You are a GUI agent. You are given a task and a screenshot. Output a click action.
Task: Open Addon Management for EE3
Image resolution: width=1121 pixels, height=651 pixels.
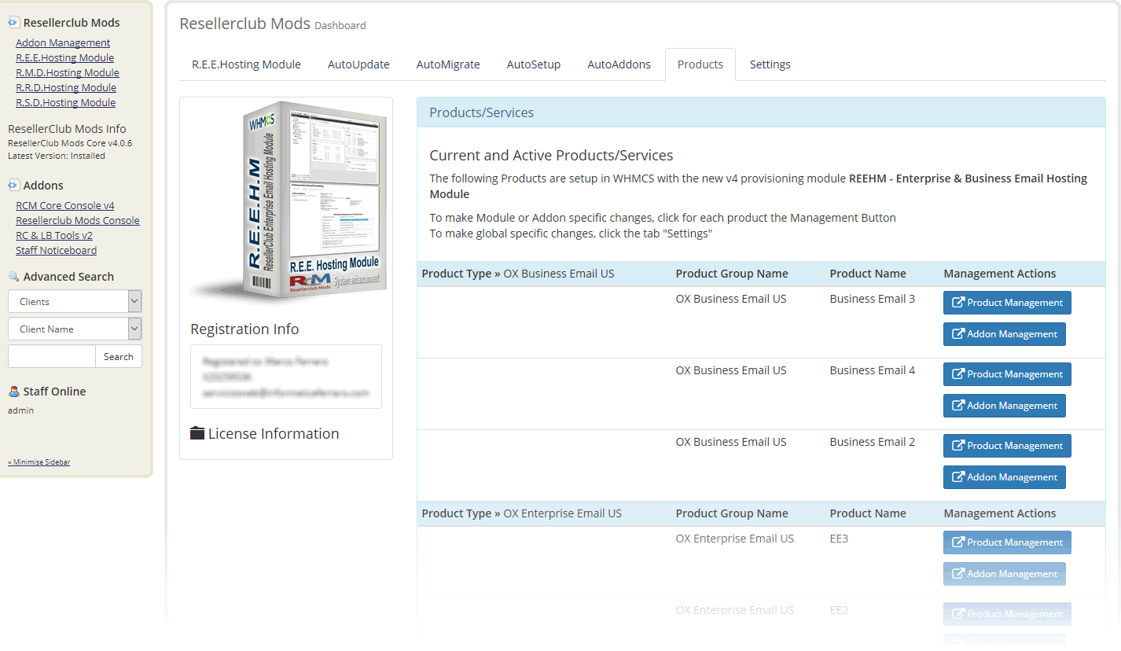pyautogui.click(x=1005, y=574)
